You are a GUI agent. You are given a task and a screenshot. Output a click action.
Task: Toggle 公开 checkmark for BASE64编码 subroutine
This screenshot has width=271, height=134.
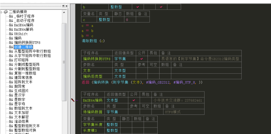point(134,100)
